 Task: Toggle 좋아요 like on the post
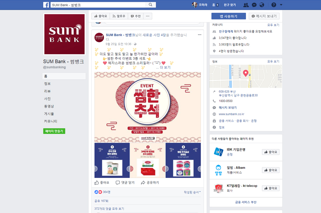point(102,183)
